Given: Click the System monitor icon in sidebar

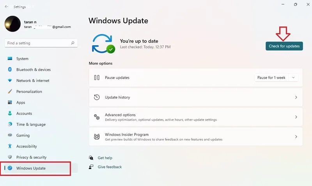Looking at the screenshot, I should point(10,59).
